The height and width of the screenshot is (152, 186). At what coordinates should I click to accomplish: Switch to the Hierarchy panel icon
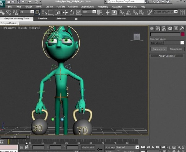coord(164,28)
